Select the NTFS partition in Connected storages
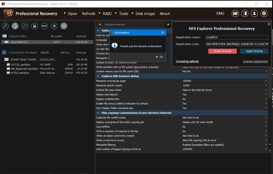273x174 pixels. [21, 73]
